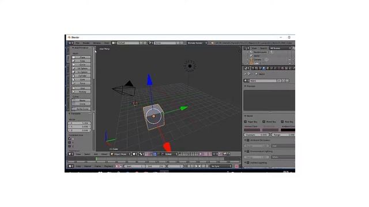The image size is (369, 207).
Task: Click the Blender logo in info header
Action: pos(213,43)
